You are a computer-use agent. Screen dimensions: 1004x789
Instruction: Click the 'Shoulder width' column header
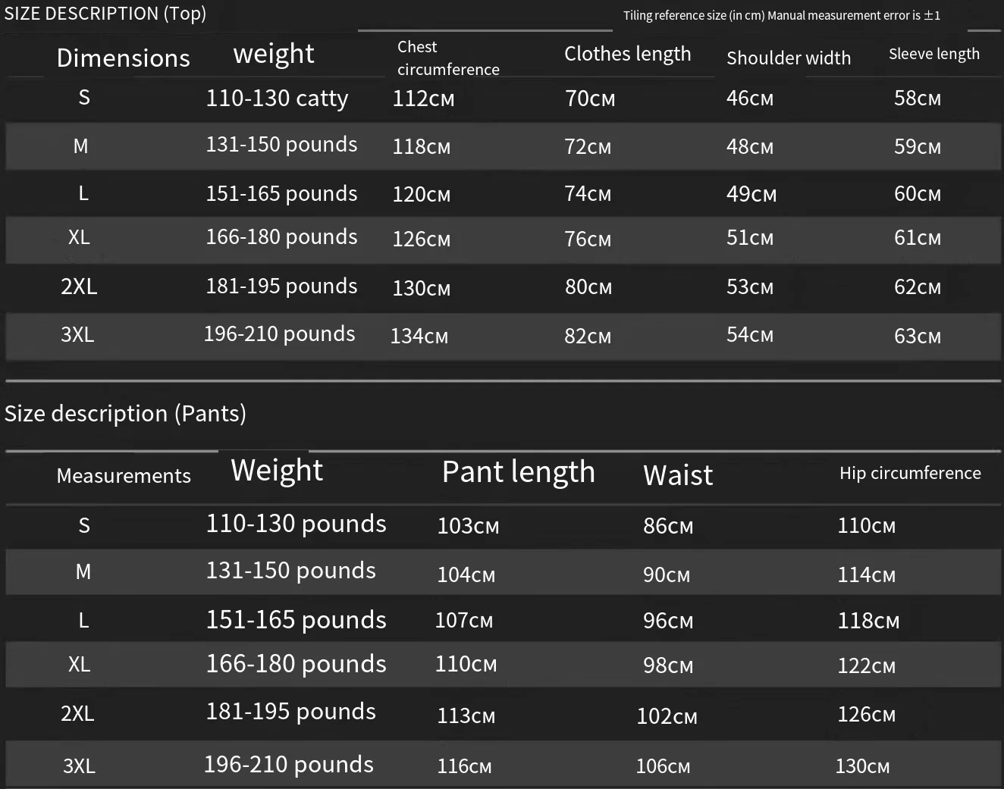(x=788, y=58)
